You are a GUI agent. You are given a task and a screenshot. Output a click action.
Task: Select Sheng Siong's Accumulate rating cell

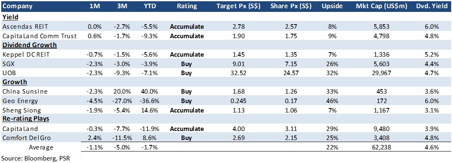click(x=187, y=110)
